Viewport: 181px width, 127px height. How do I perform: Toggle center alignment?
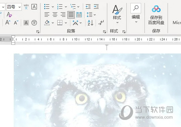(x=55, y=15)
